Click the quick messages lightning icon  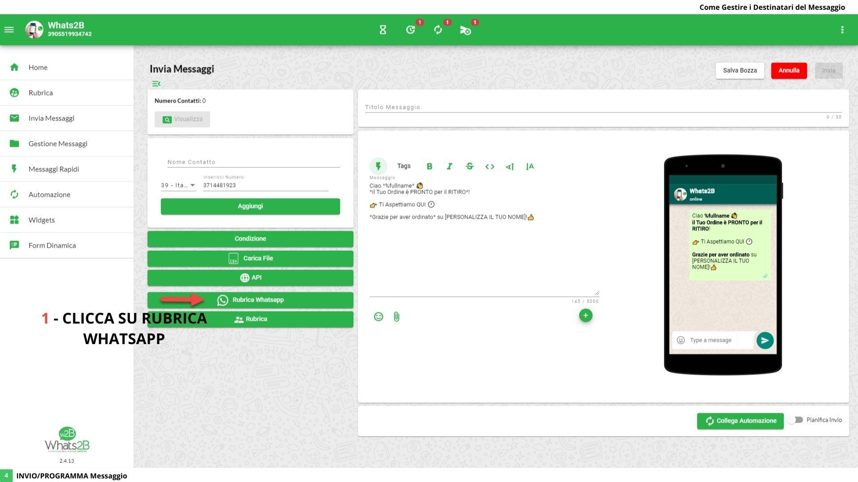pos(378,166)
